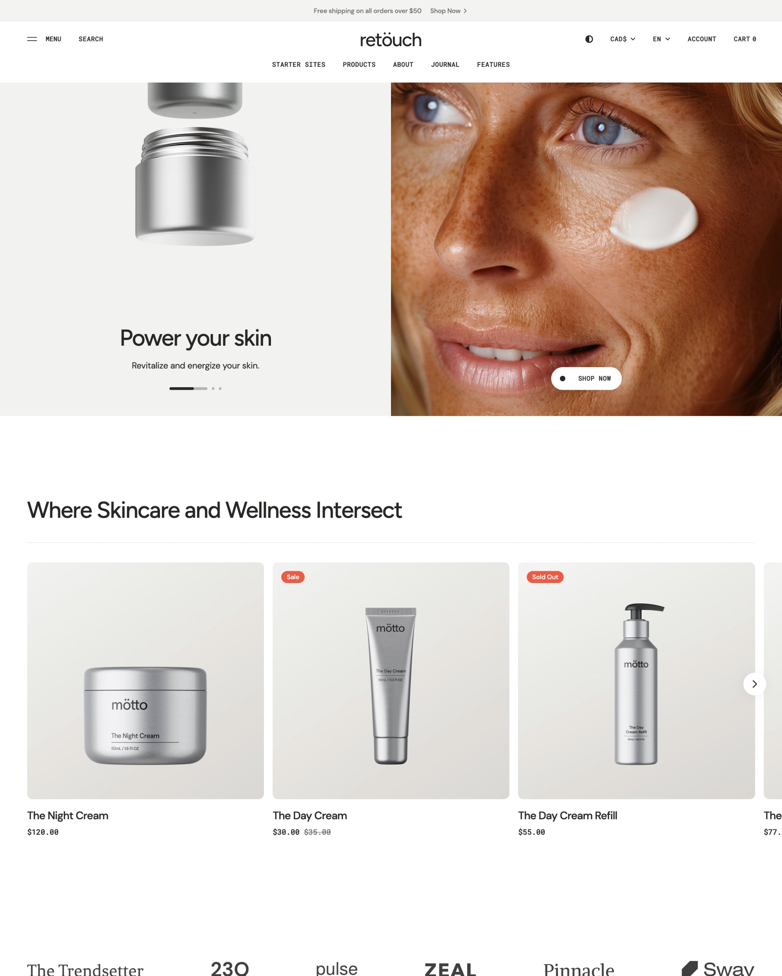Expand the EN language dropdown

(661, 39)
